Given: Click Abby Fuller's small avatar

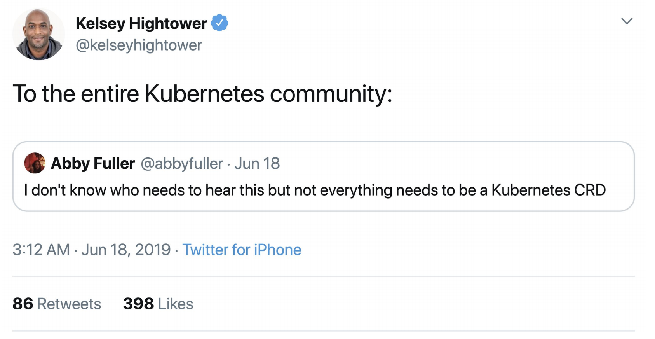Looking at the screenshot, I should pos(35,163).
